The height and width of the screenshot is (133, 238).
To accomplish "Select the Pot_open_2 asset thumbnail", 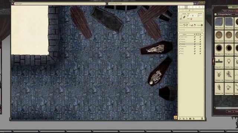I will point(229,49).
